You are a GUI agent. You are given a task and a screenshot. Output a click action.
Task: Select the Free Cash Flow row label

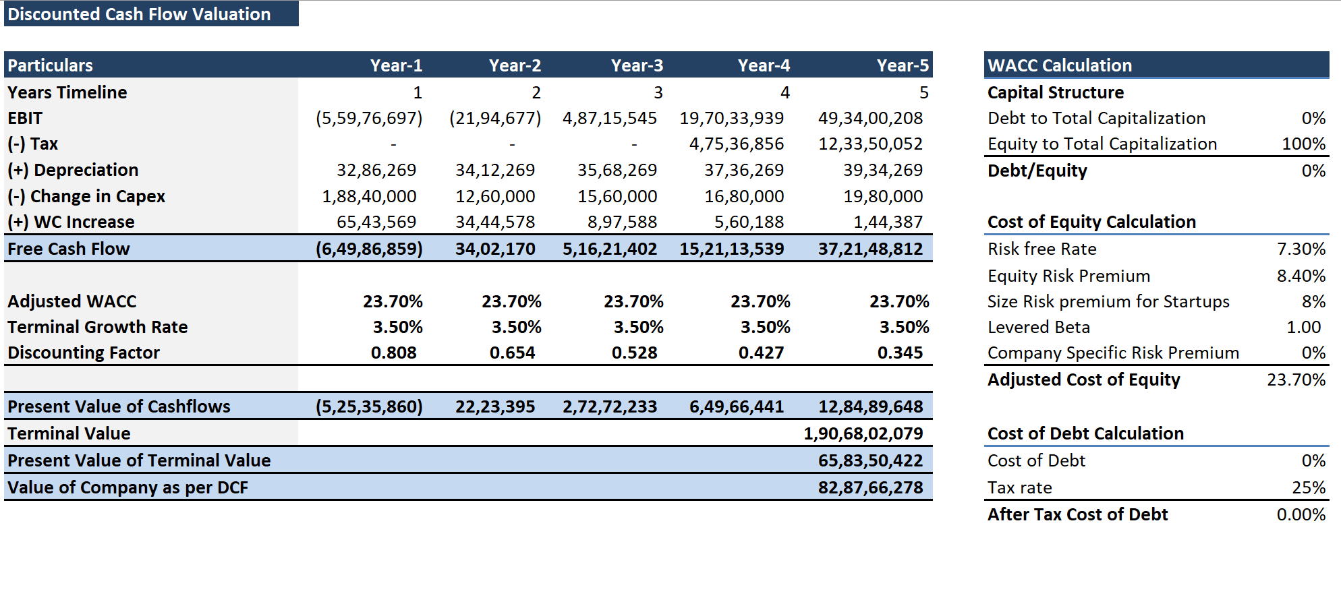coord(69,249)
